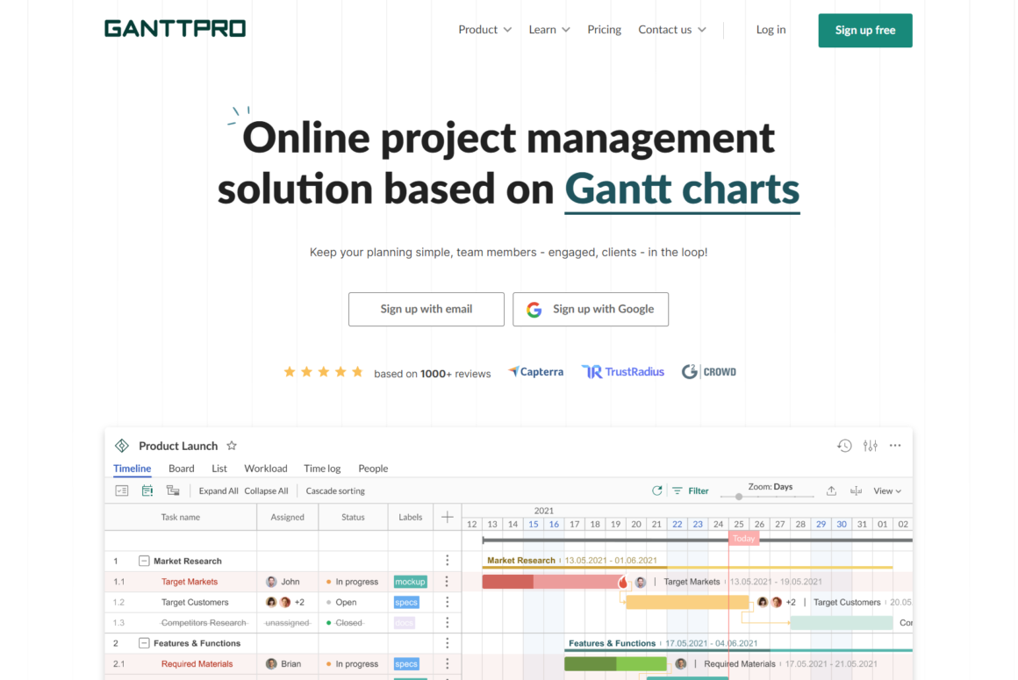This screenshot has width=1018, height=680.
Task: Click the GanttPRO logo
Action: [x=176, y=29]
